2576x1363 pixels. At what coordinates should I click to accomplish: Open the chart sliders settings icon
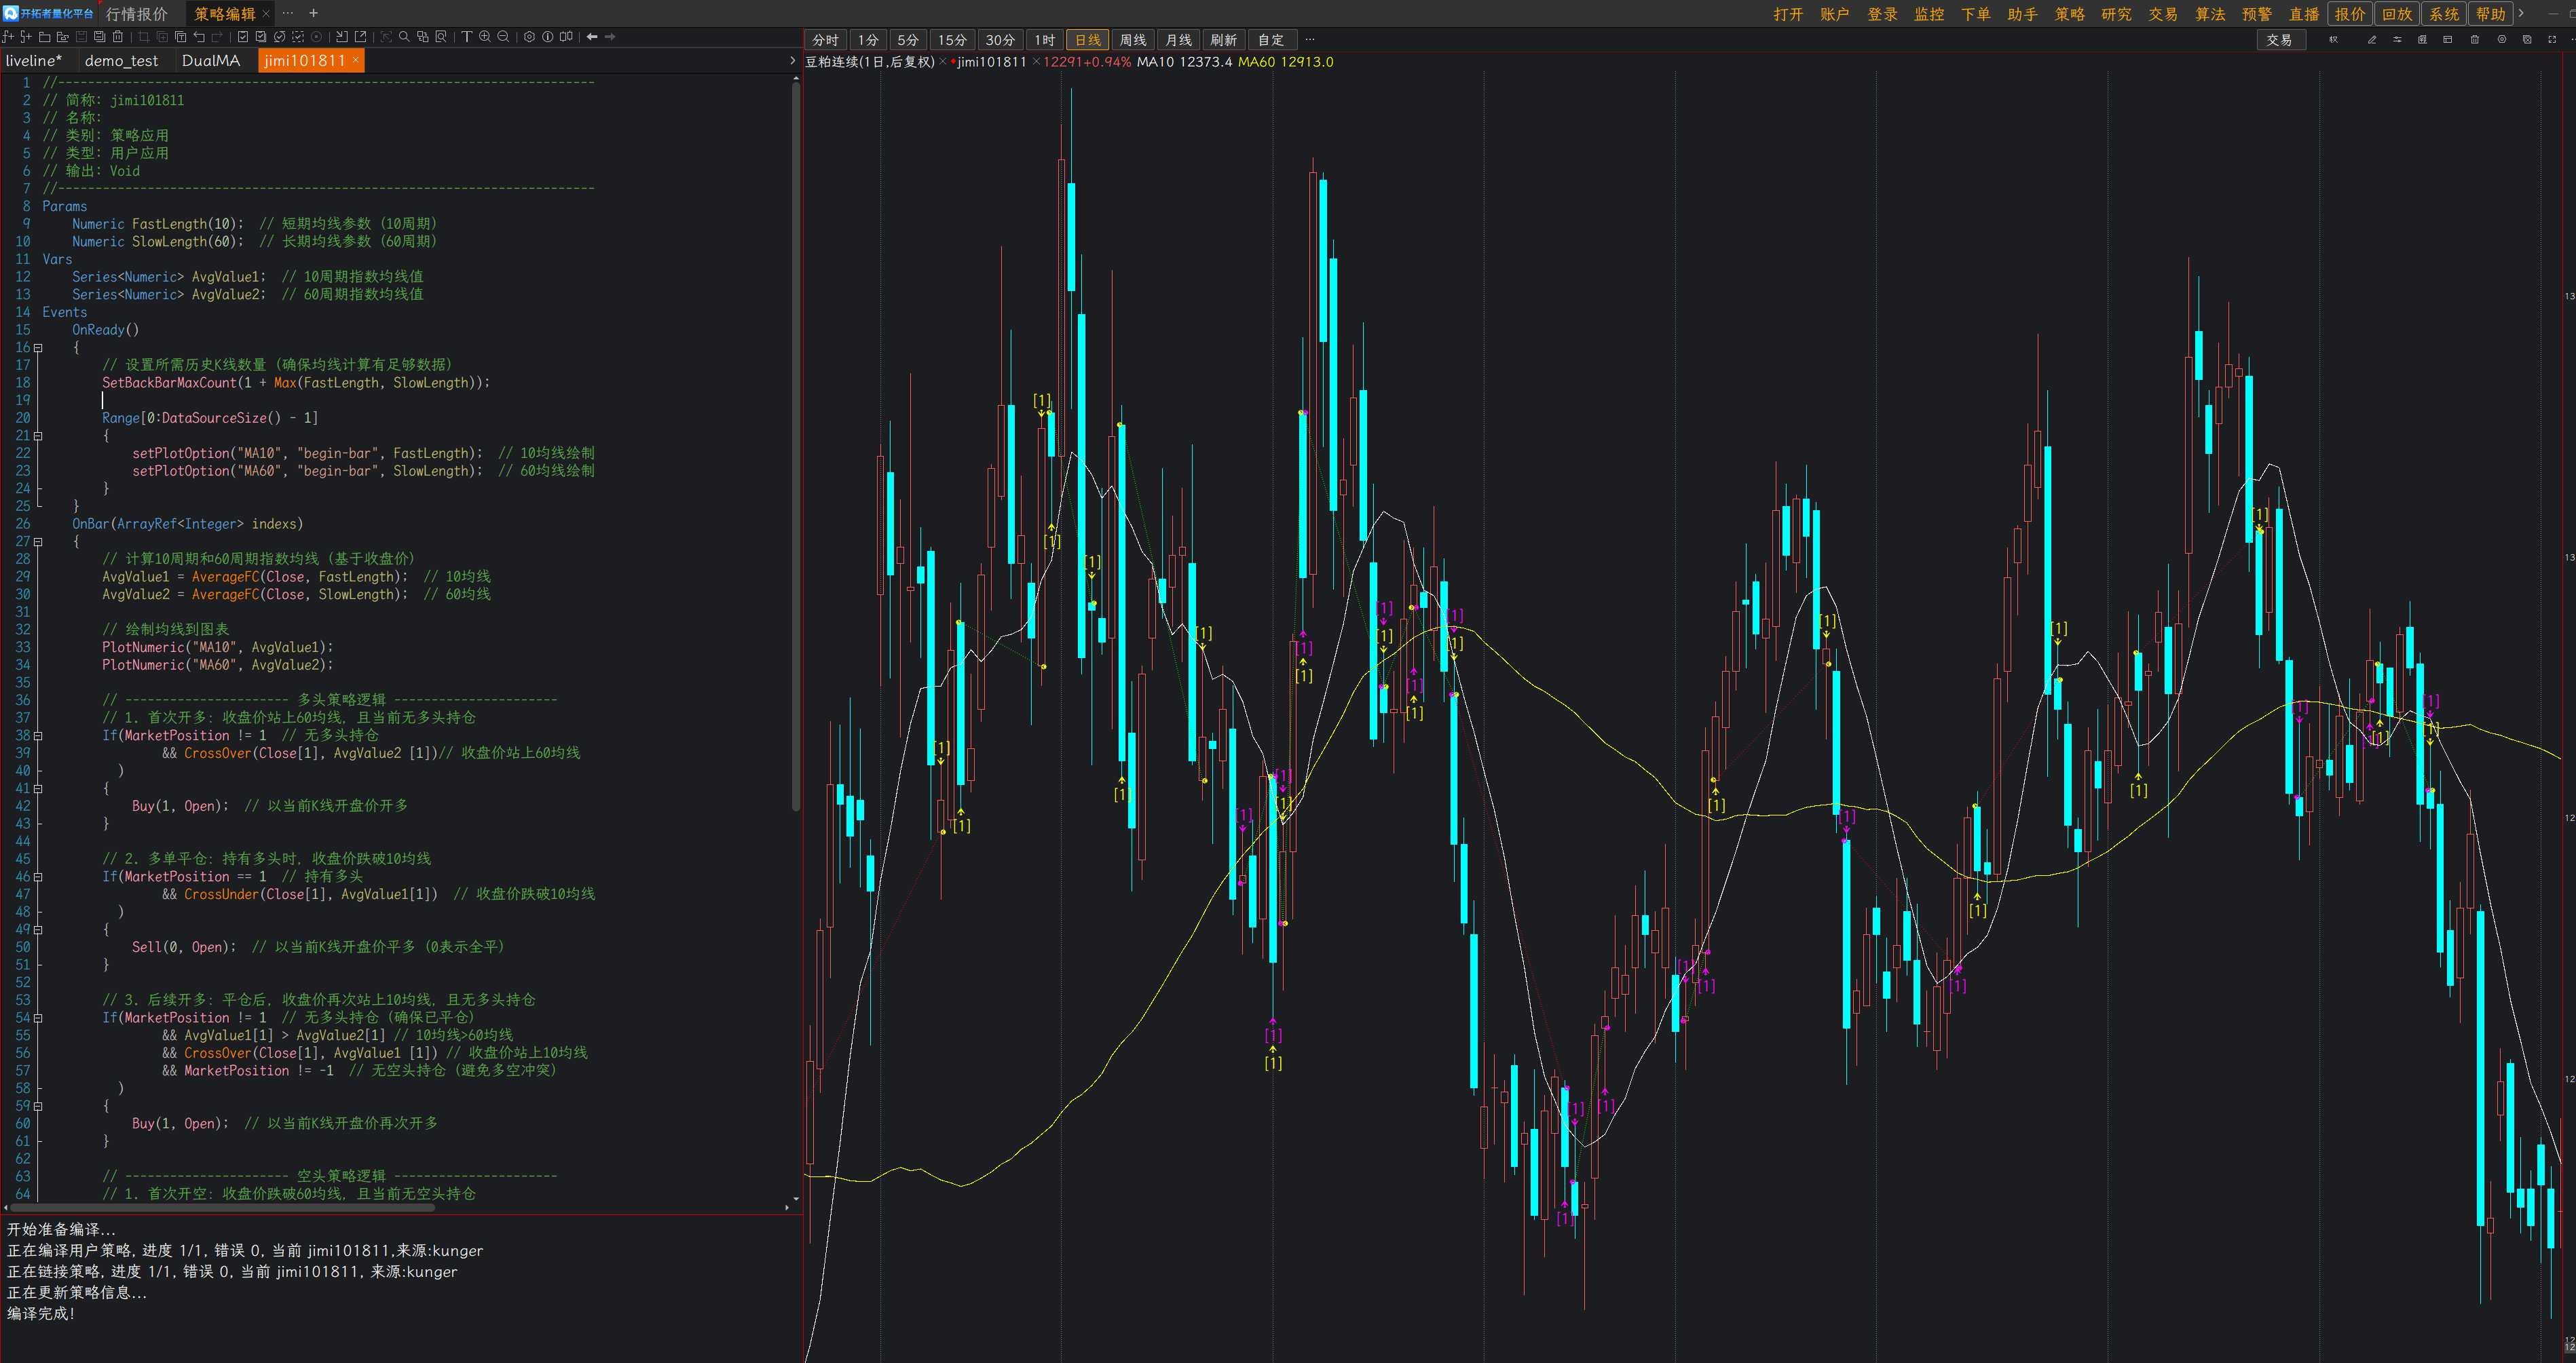tap(2397, 40)
